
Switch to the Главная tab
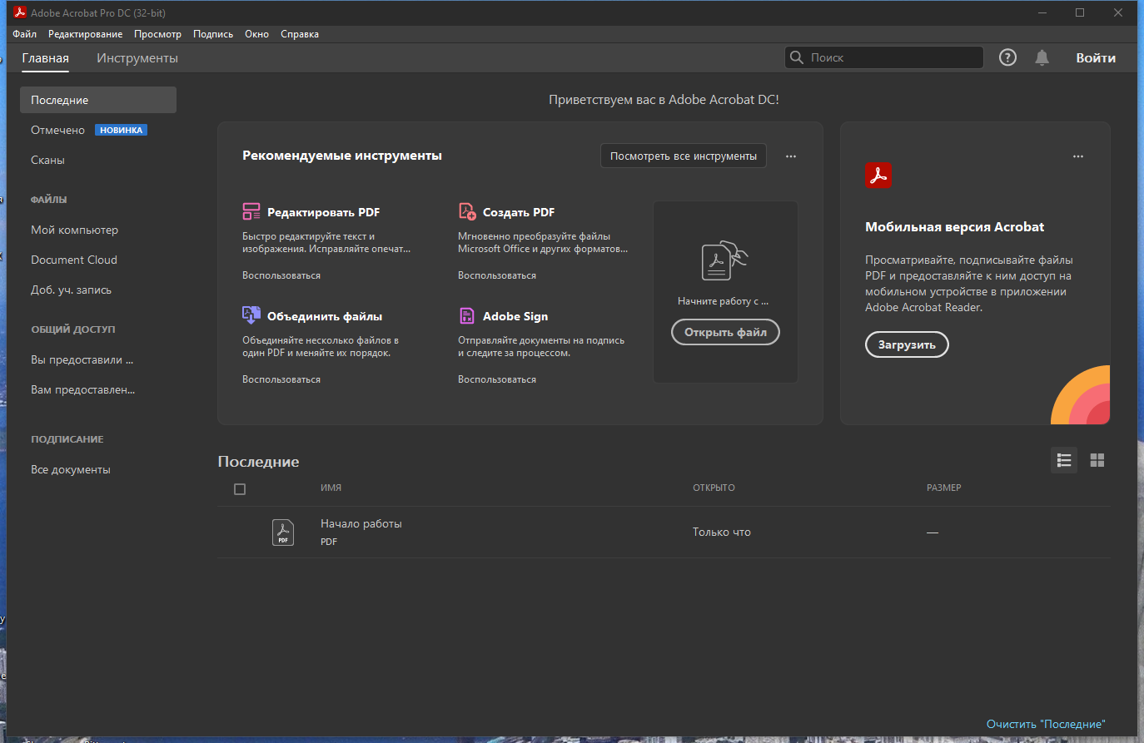click(46, 58)
